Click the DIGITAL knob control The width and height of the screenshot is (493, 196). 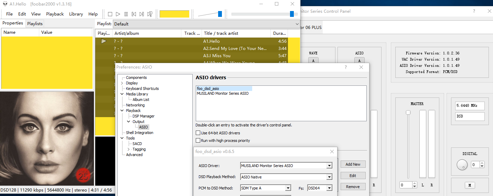coord(462,165)
